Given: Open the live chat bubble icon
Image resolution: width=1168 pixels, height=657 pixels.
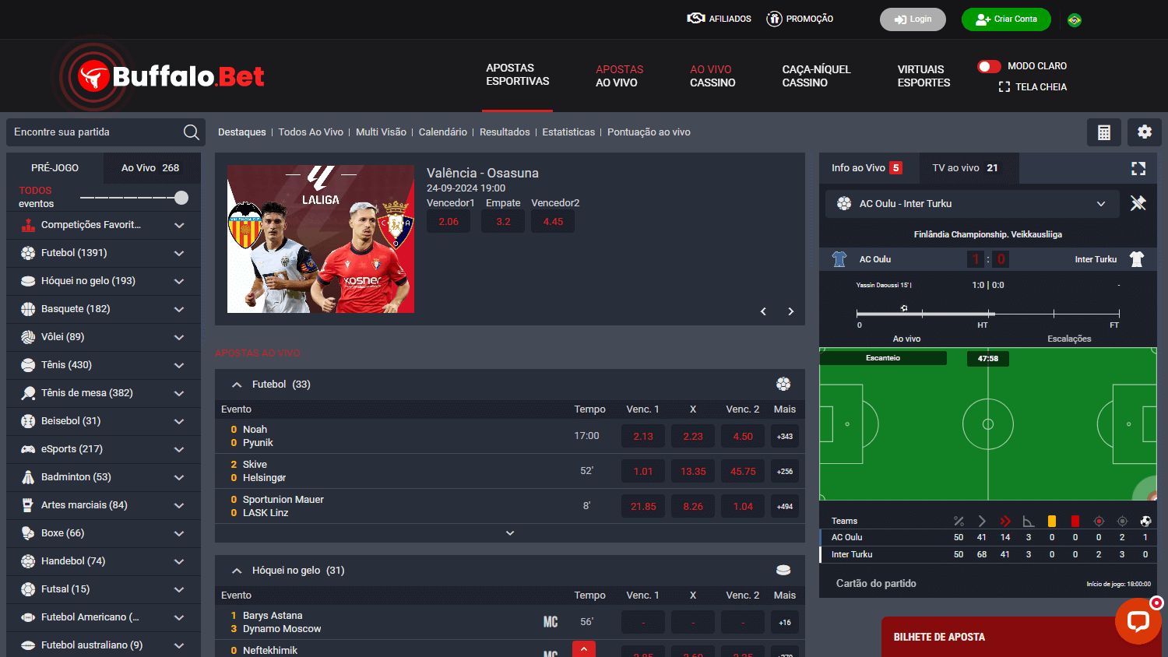Looking at the screenshot, I should 1138,620.
